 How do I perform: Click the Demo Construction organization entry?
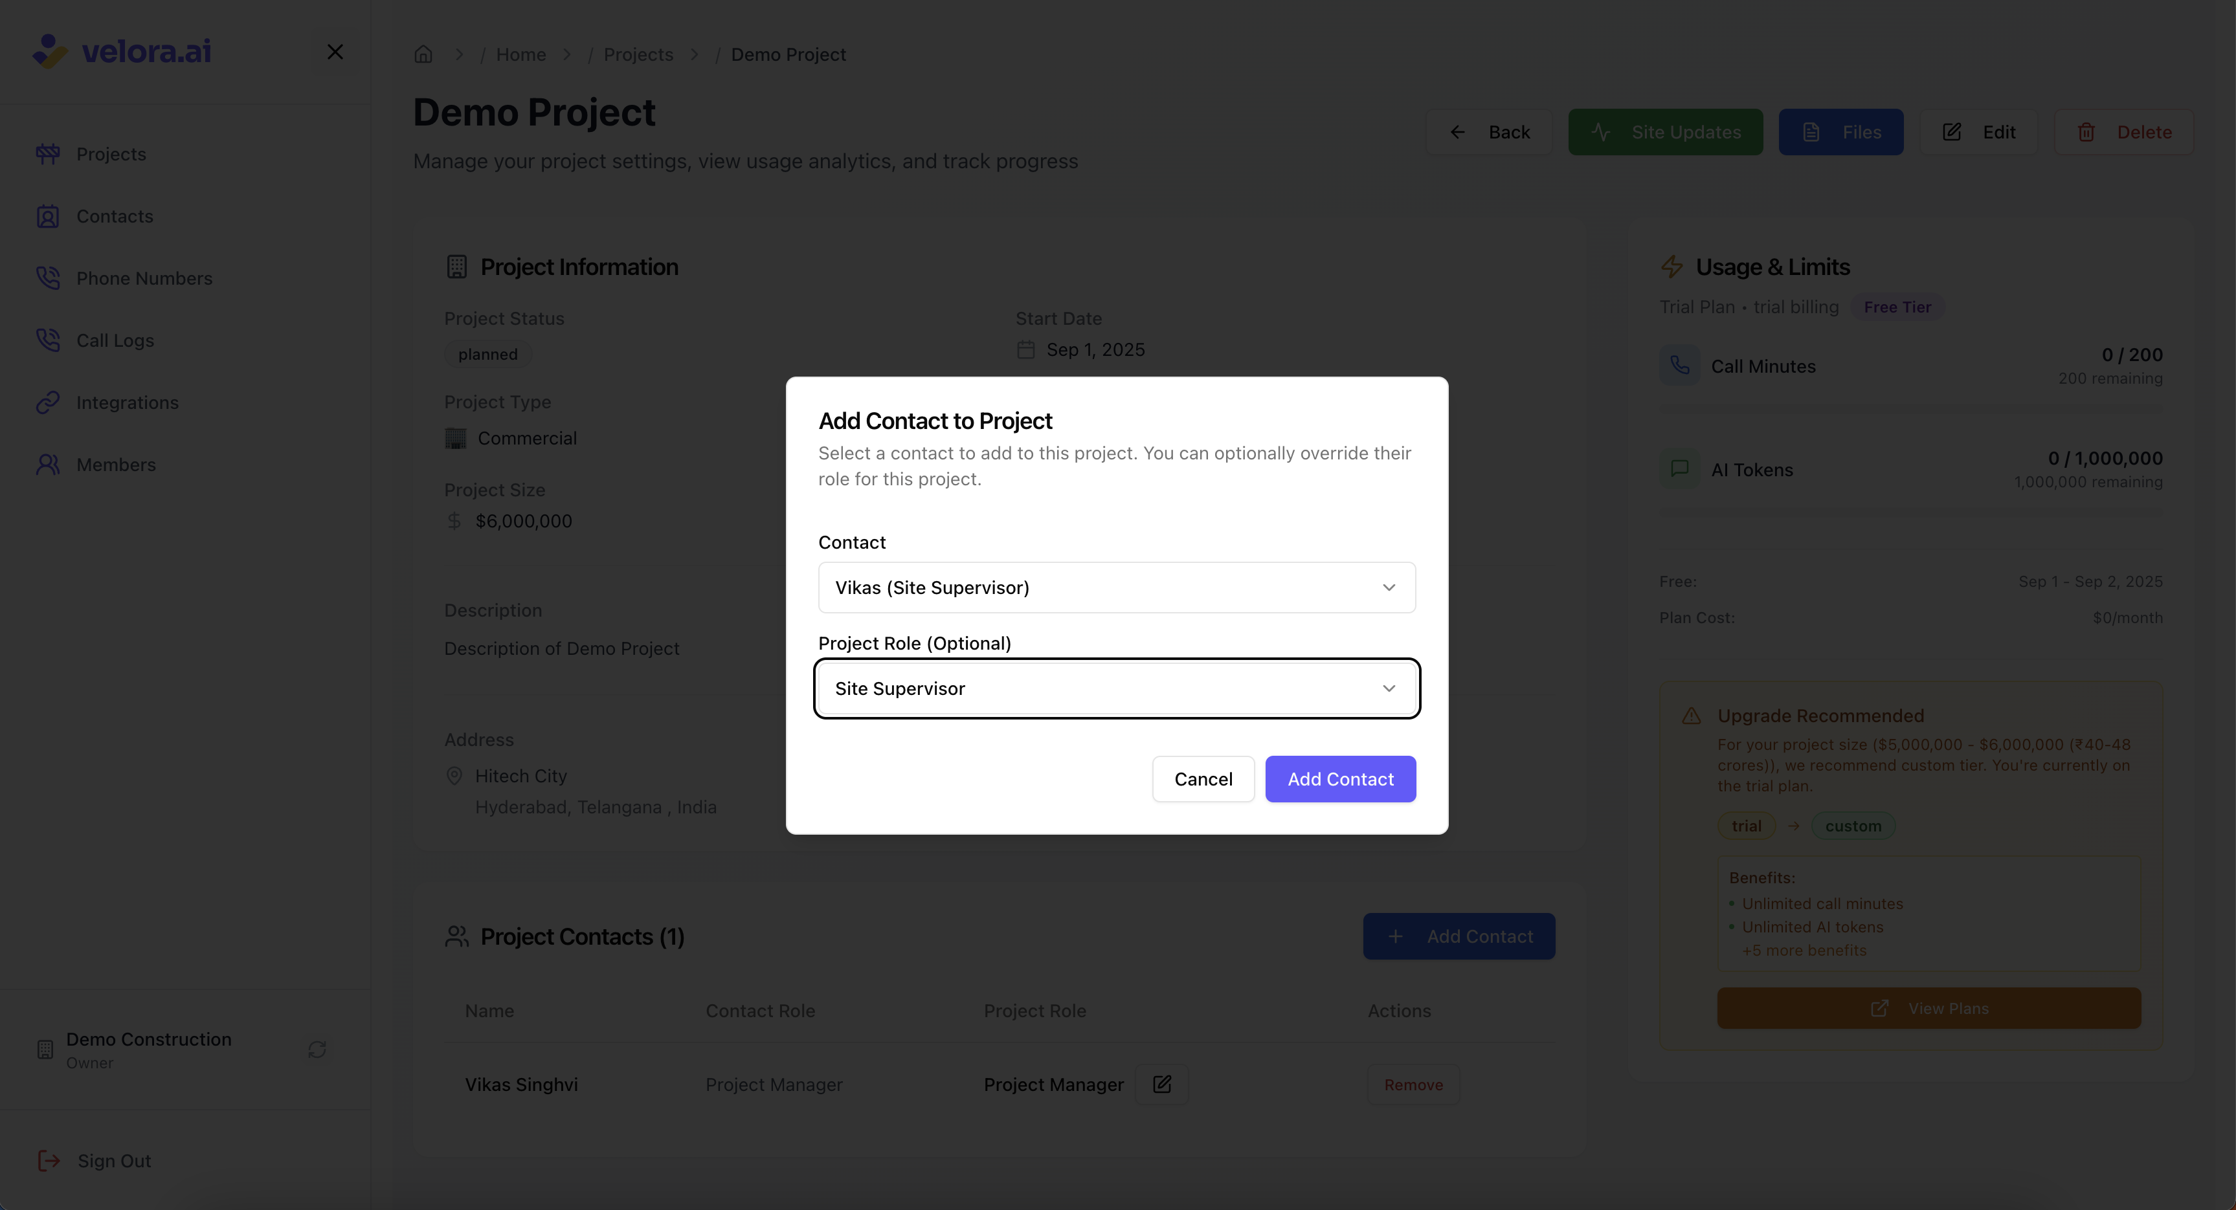click(x=148, y=1050)
